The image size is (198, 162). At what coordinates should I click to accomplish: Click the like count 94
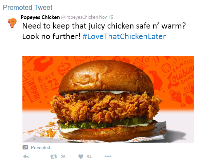coord(89,157)
